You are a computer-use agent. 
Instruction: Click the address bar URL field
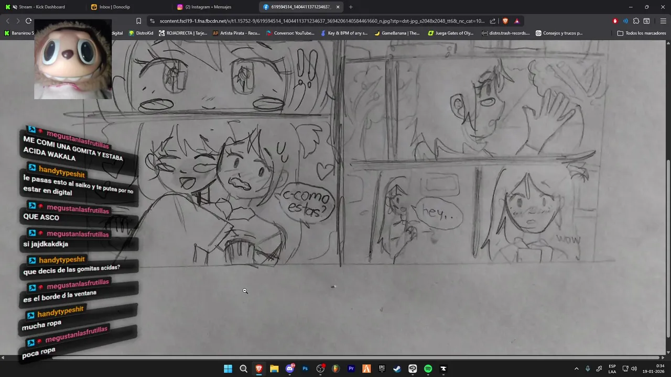click(321, 21)
